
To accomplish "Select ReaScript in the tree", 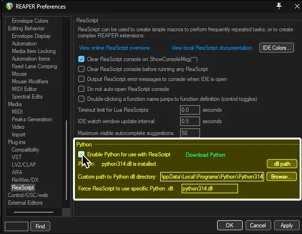I will (x=23, y=188).
